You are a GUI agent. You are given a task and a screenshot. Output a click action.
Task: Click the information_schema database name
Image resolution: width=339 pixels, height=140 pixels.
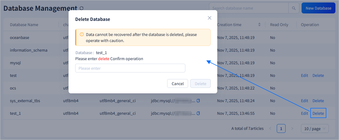29,50
